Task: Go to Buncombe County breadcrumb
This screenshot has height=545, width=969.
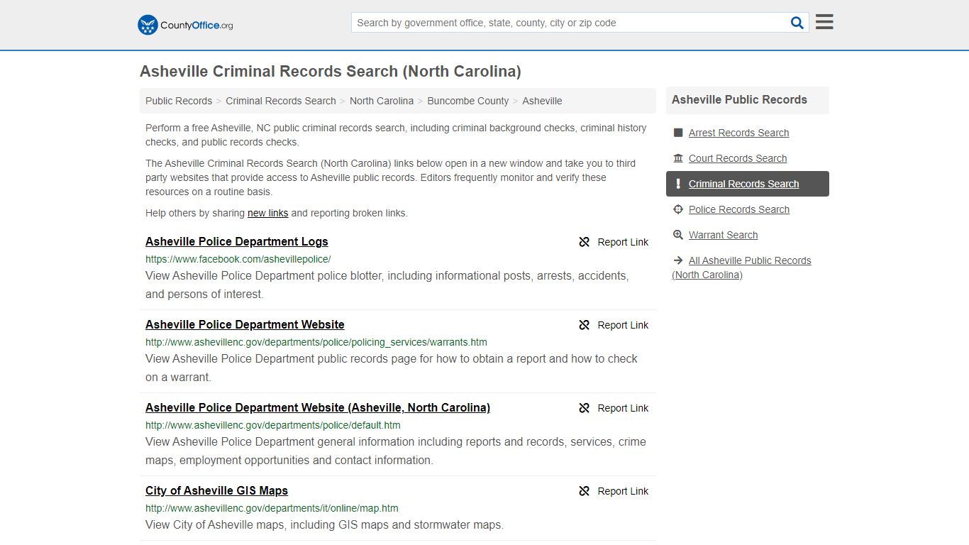Action: pos(468,101)
